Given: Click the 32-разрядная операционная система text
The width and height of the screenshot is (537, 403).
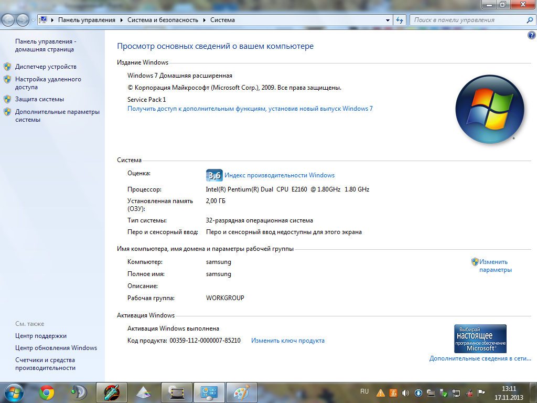Looking at the screenshot, I should (x=259, y=220).
